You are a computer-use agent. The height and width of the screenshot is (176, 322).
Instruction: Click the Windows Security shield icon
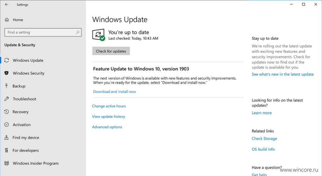pyautogui.click(x=7, y=73)
